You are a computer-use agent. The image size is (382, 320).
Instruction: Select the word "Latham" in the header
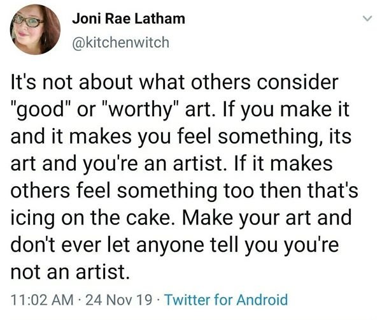click(160, 18)
